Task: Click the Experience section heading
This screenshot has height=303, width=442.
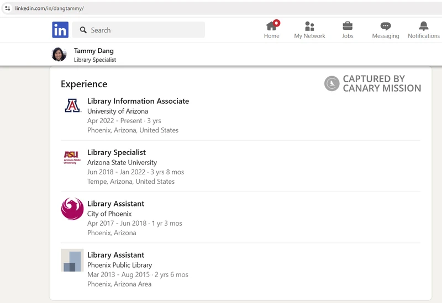Action: [84, 84]
